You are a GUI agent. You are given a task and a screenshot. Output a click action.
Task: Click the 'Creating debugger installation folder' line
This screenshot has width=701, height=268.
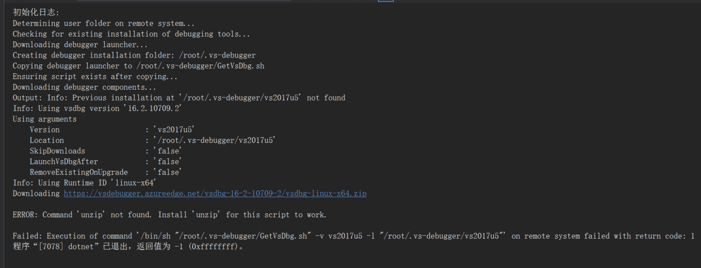(x=134, y=55)
